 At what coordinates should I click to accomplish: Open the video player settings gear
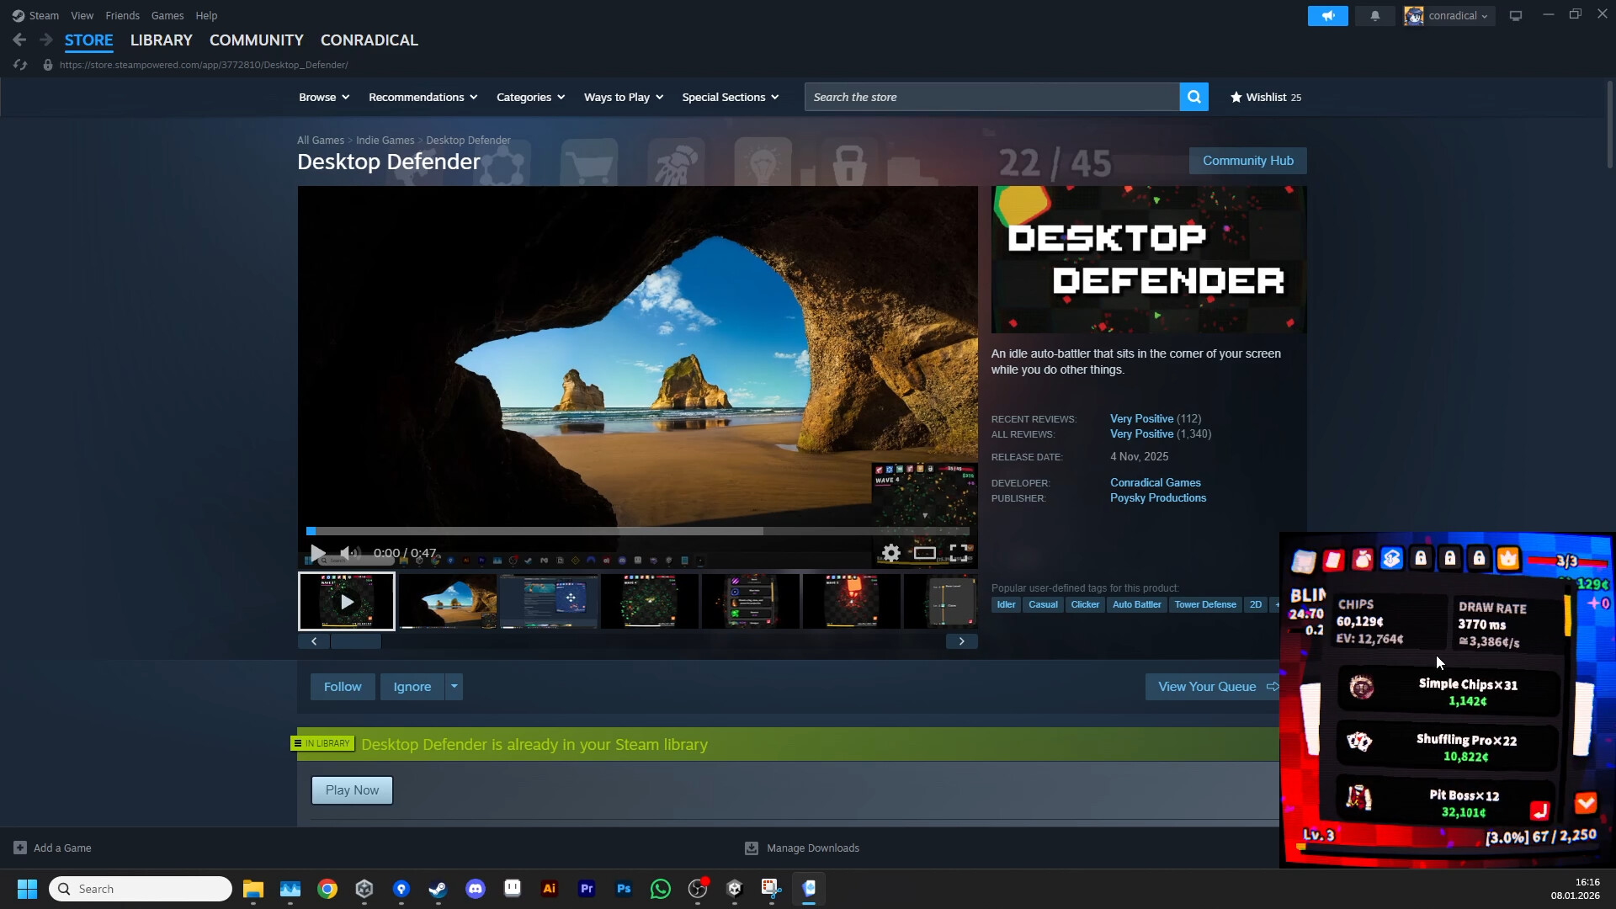[x=890, y=553]
